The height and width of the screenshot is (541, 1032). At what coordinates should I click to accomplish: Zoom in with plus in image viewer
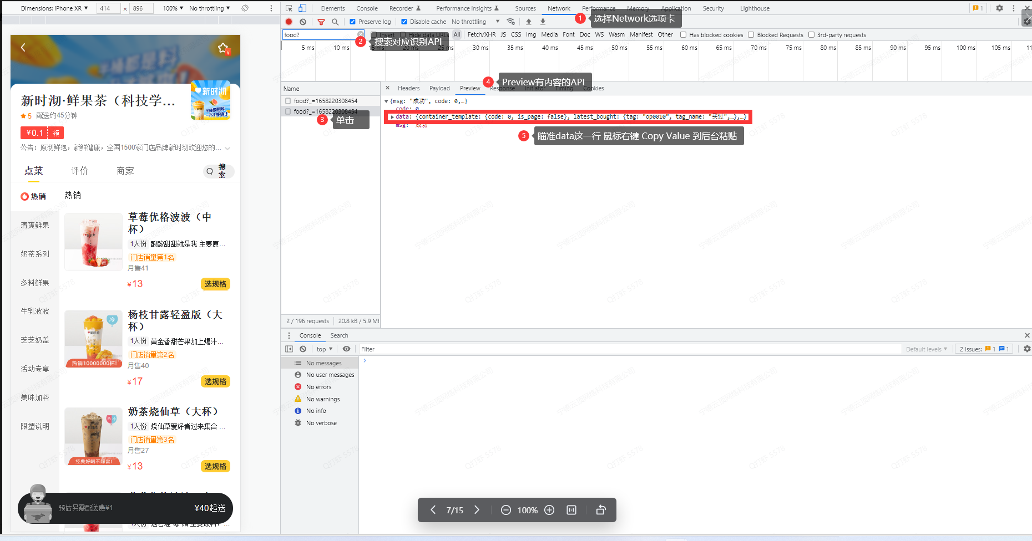tap(549, 510)
